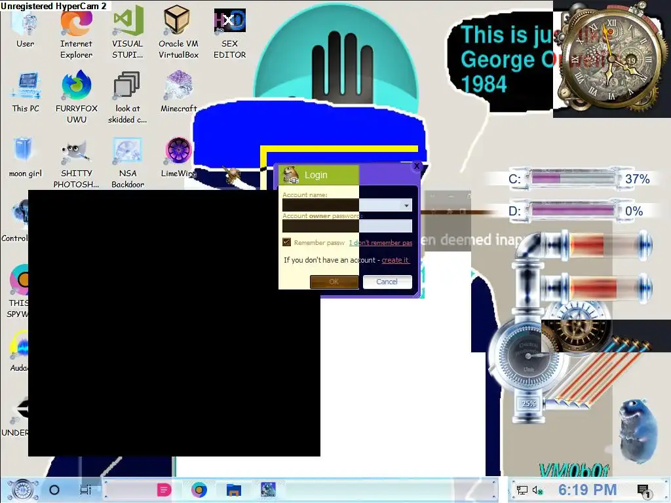Viewport: 671px width, 503px height.
Task: Click the 'I don't remember pas' link
Action: (x=381, y=242)
